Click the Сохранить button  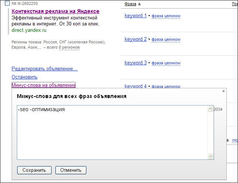34,170
